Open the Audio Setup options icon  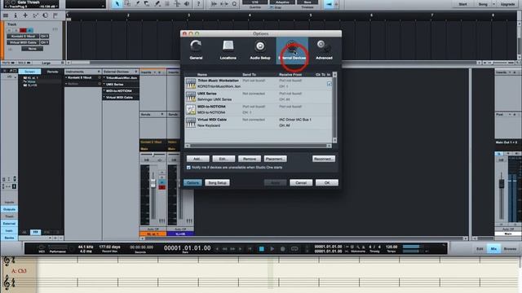tap(260, 50)
